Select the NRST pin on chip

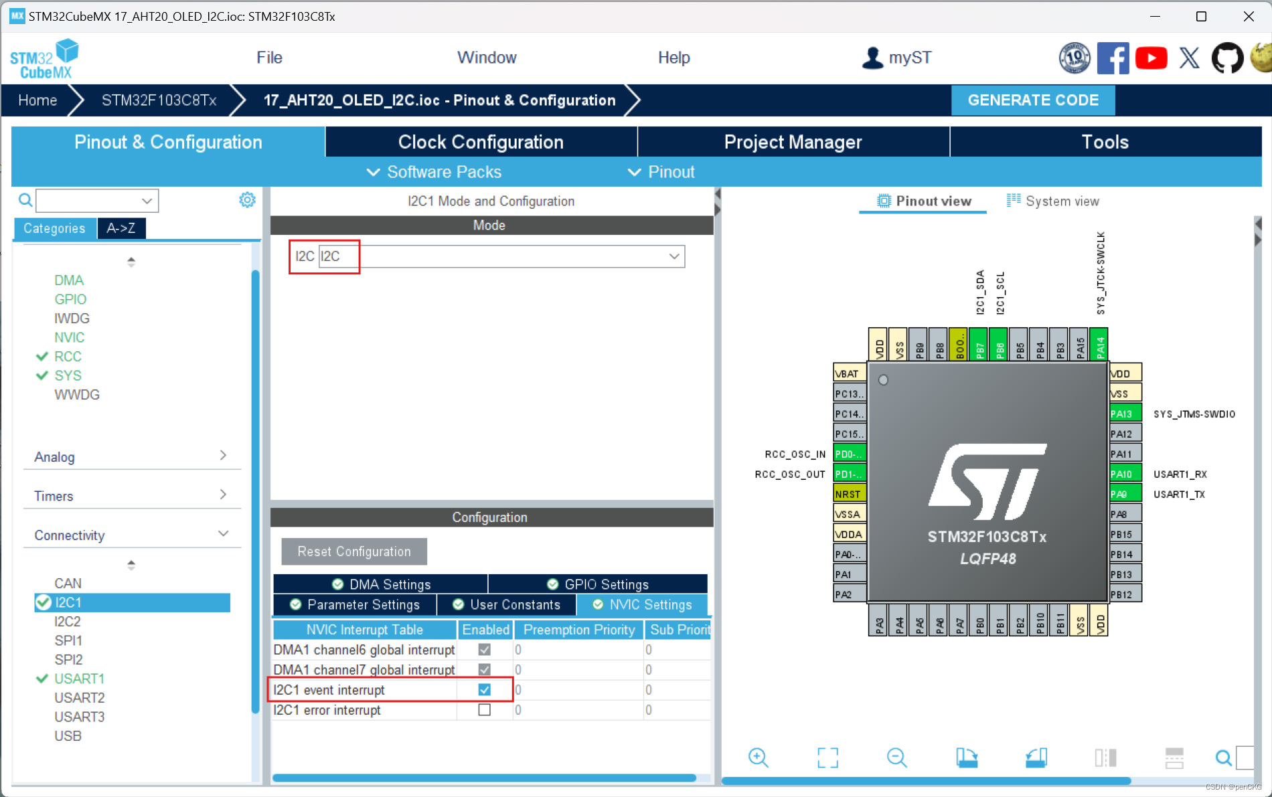click(x=850, y=494)
